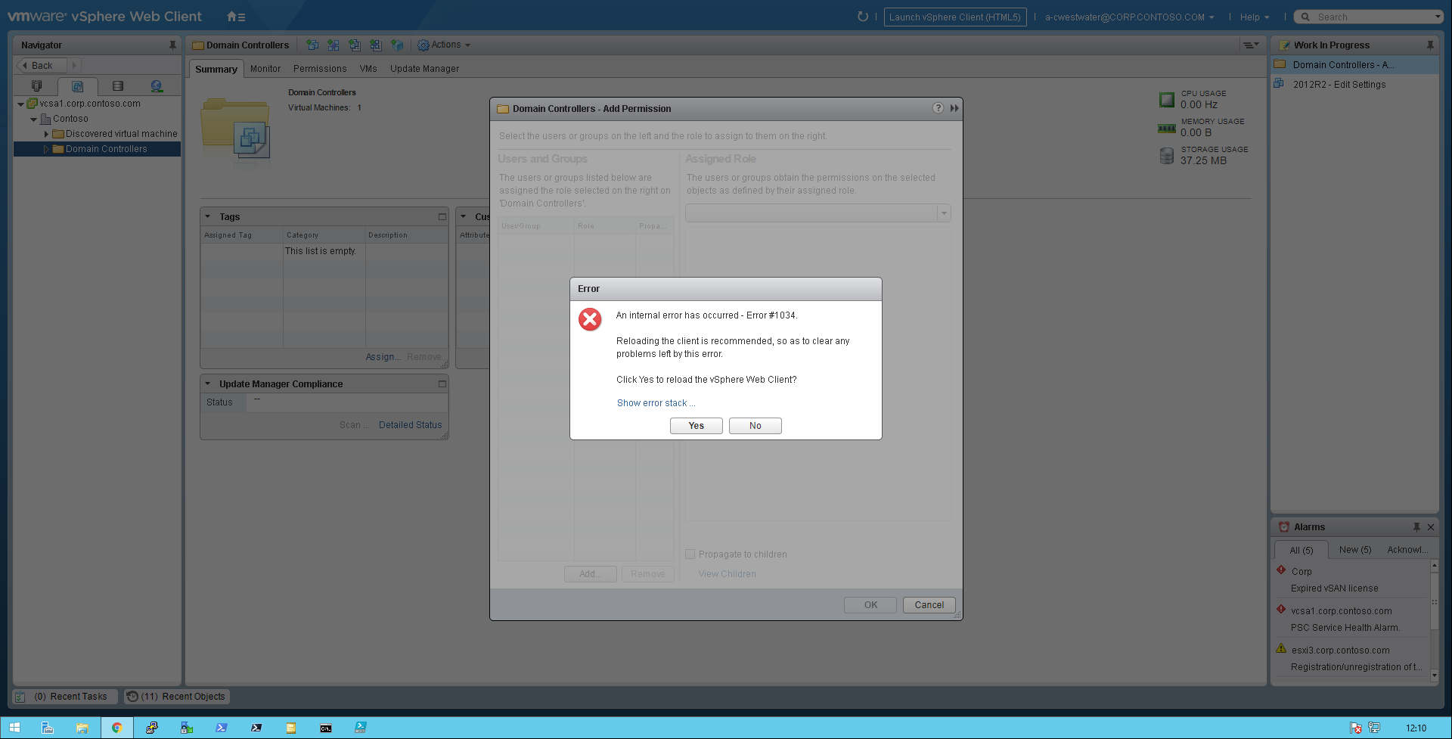Click help question mark in Add Permission dialog
Screen dimensions: 1452x739
(938, 108)
